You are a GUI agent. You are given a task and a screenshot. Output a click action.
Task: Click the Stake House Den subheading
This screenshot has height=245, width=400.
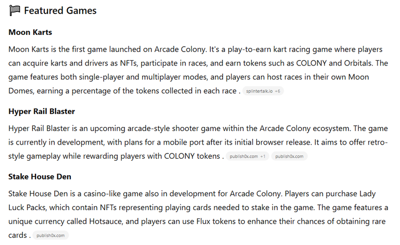[40, 177]
